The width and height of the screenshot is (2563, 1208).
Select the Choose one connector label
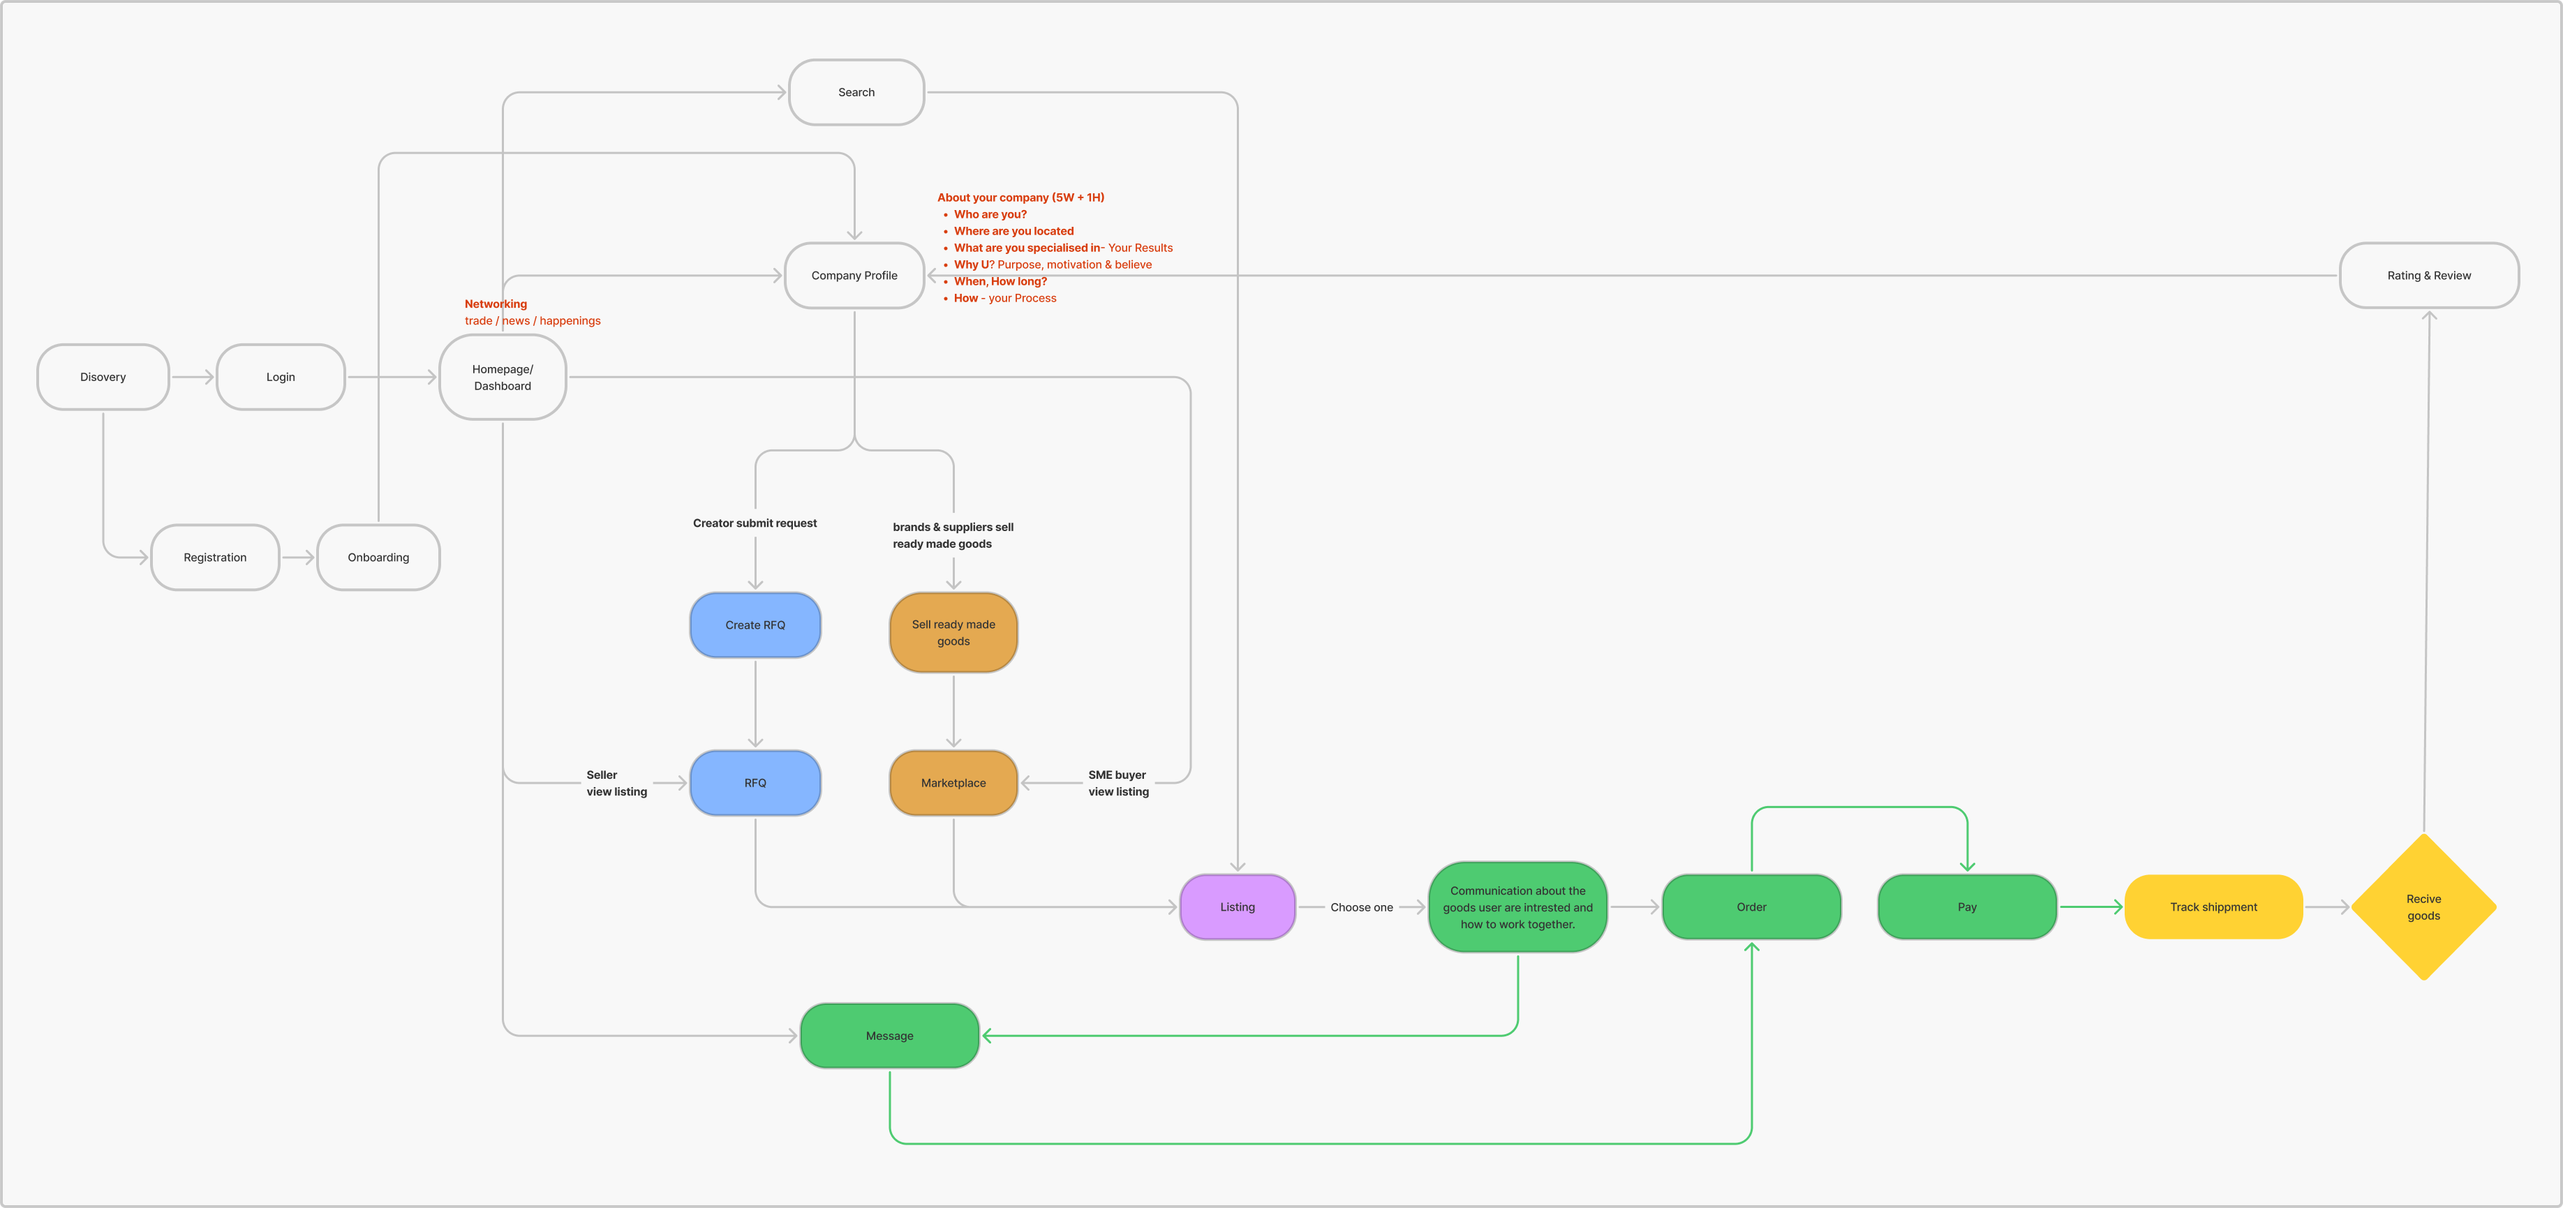click(1361, 907)
